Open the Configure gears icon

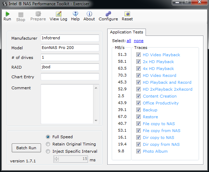coord(108,14)
